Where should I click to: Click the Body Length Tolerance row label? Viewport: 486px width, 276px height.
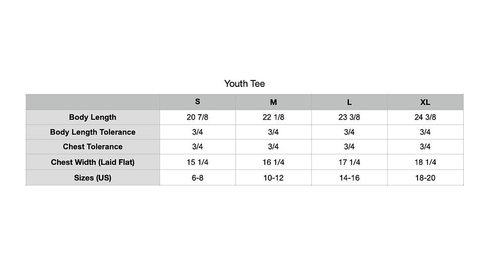(x=93, y=132)
